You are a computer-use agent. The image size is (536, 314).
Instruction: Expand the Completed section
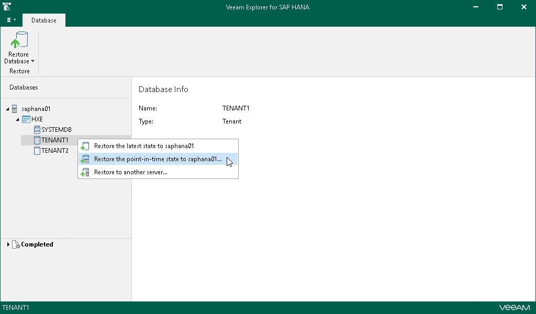tap(7, 244)
